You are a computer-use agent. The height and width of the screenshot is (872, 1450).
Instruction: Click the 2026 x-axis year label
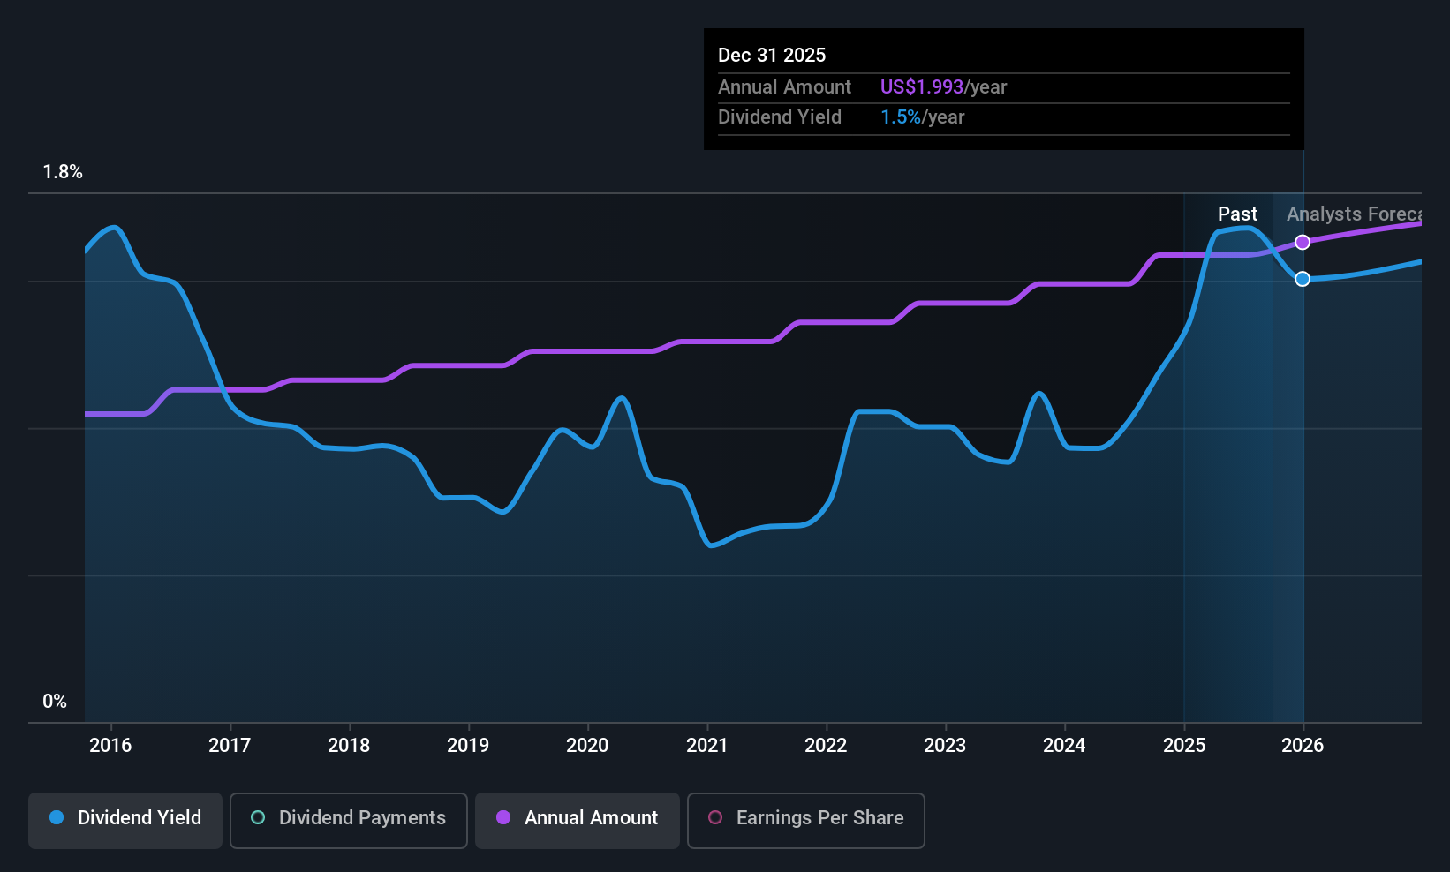(1303, 746)
